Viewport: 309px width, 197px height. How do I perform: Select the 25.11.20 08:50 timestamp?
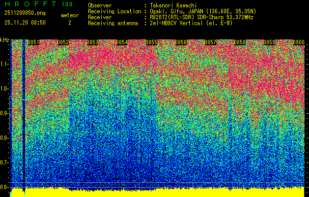25,23
